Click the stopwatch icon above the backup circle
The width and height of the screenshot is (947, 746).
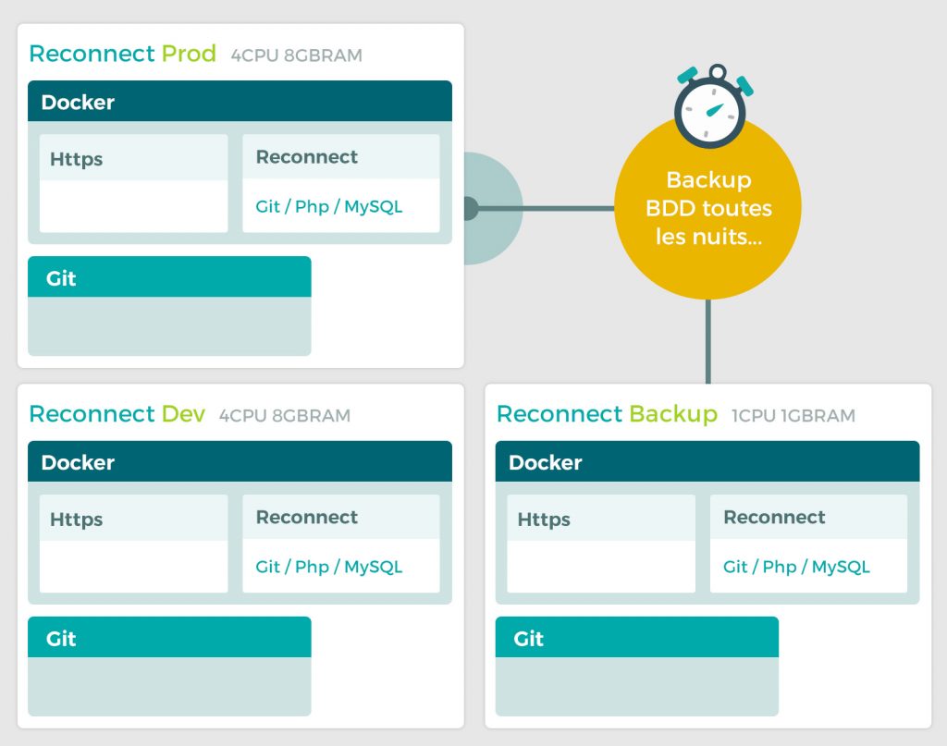click(709, 107)
